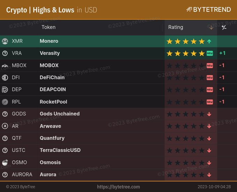Click the red down arrow on Aurora row

(x=209, y=175)
